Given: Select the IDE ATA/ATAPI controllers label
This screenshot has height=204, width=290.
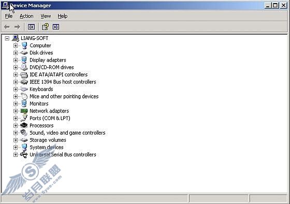Looking at the screenshot, I should tap(59, 75).
